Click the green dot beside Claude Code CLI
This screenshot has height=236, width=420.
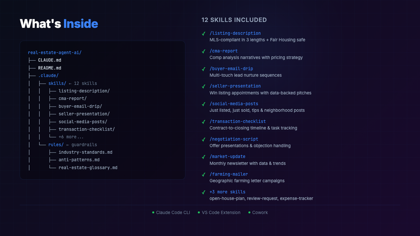pos(153,213)
